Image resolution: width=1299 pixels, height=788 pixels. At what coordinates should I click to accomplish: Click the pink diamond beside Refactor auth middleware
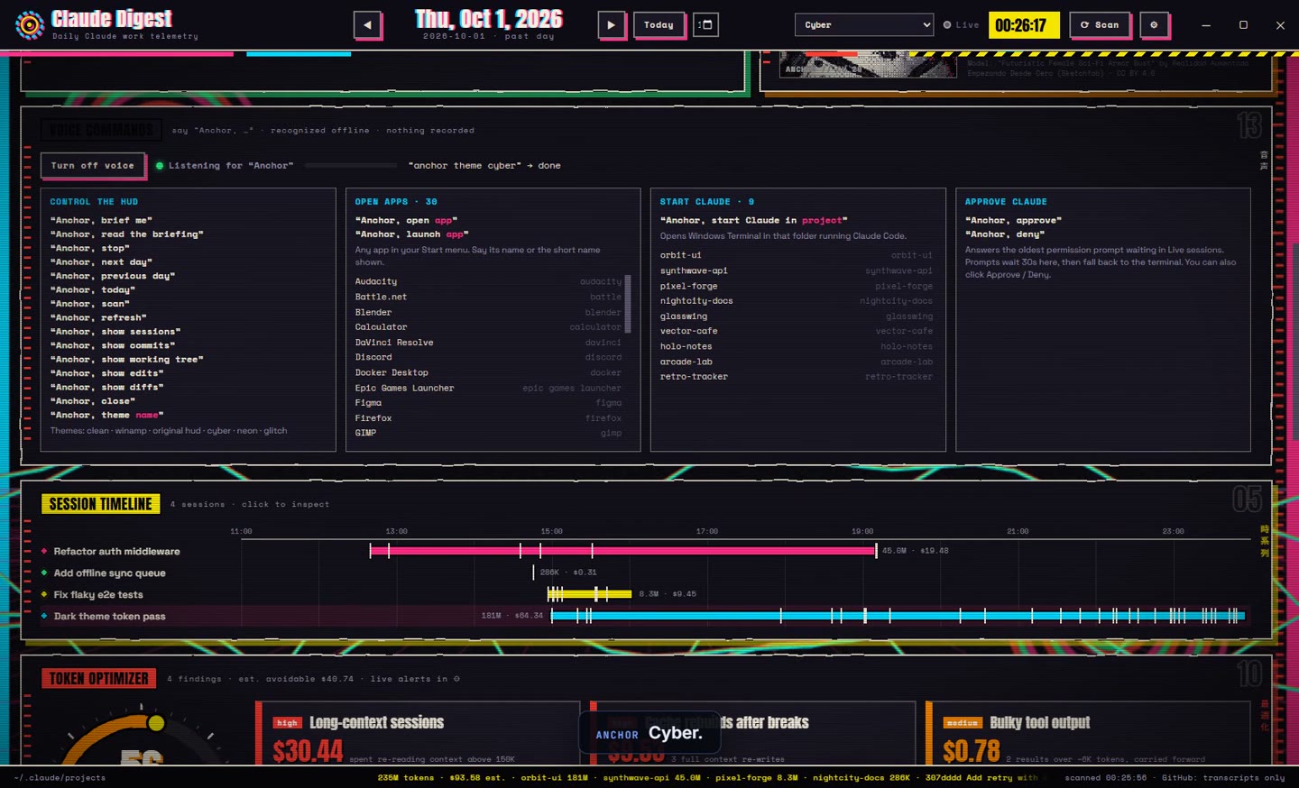[44, 551]
